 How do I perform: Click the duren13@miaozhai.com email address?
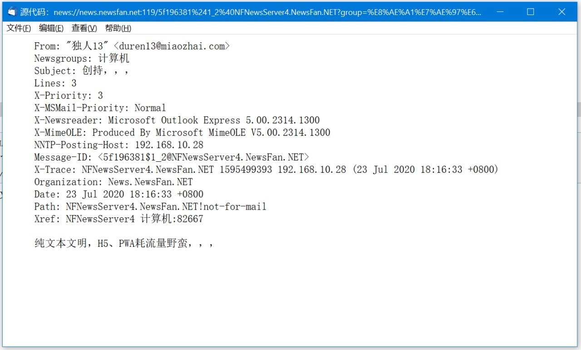pos(172,46)
